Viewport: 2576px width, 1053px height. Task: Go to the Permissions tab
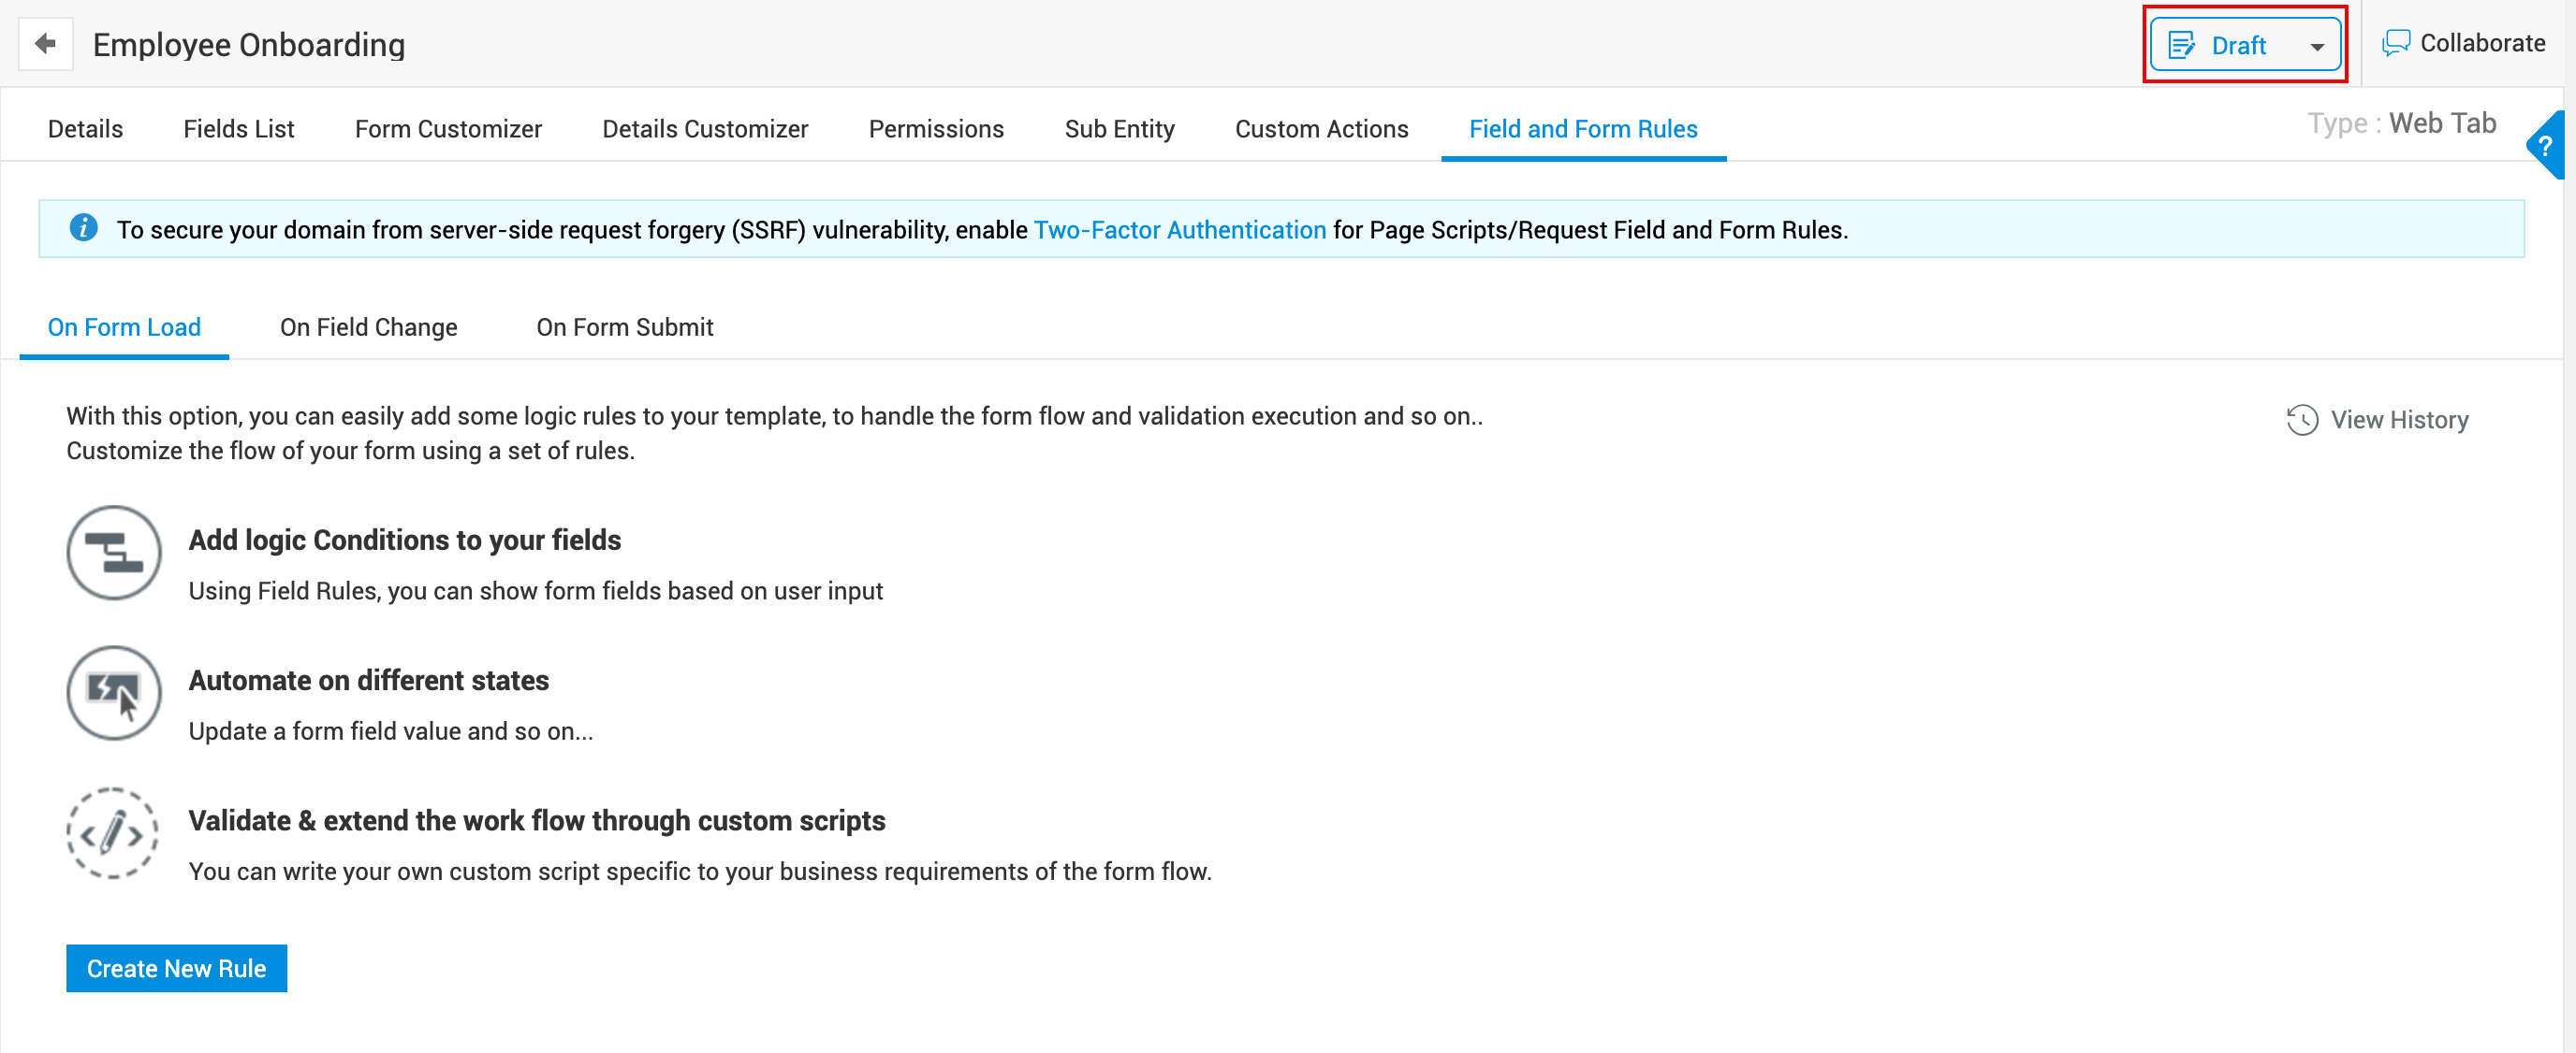click(936, 129)
